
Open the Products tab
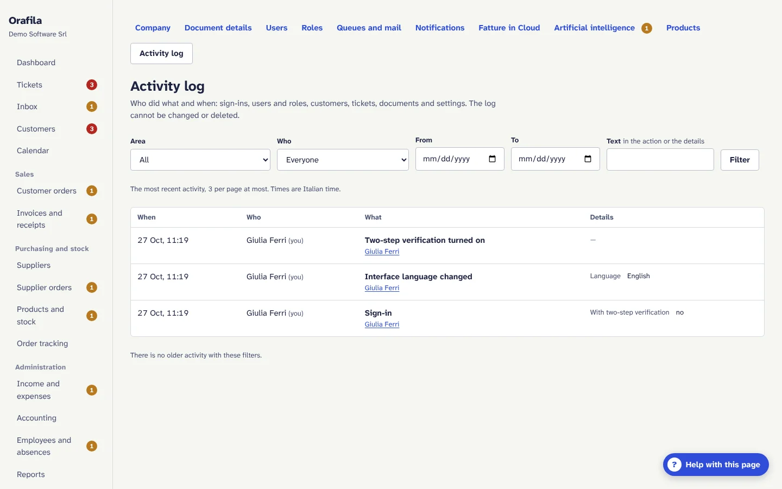(x=683, y=28)
